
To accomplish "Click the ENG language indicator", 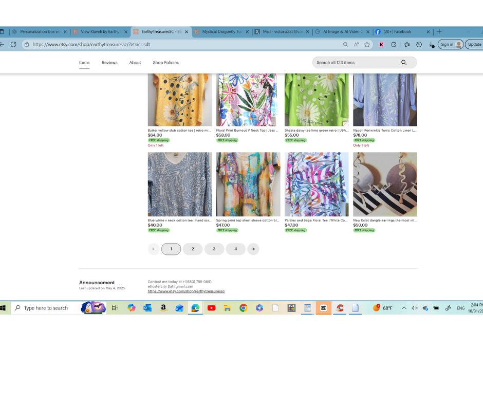I will 460,308.
